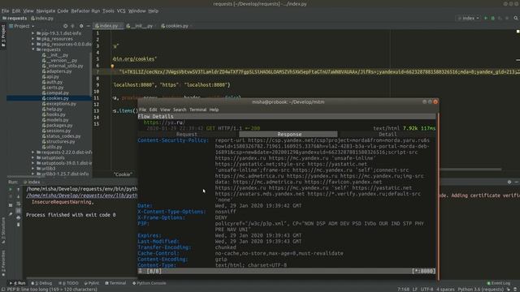The image size is (520, 292).
Task: Click the UTF-8 encoding in status bar
Action: coord(427,290)
